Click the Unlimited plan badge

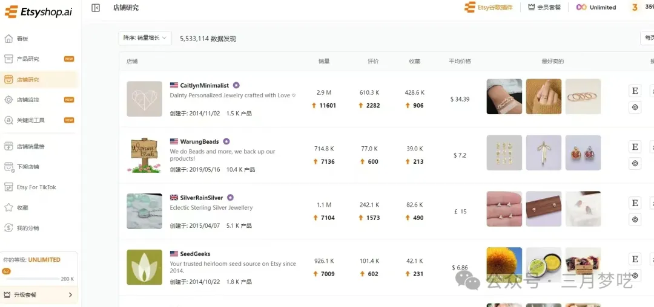click(596, 7)
